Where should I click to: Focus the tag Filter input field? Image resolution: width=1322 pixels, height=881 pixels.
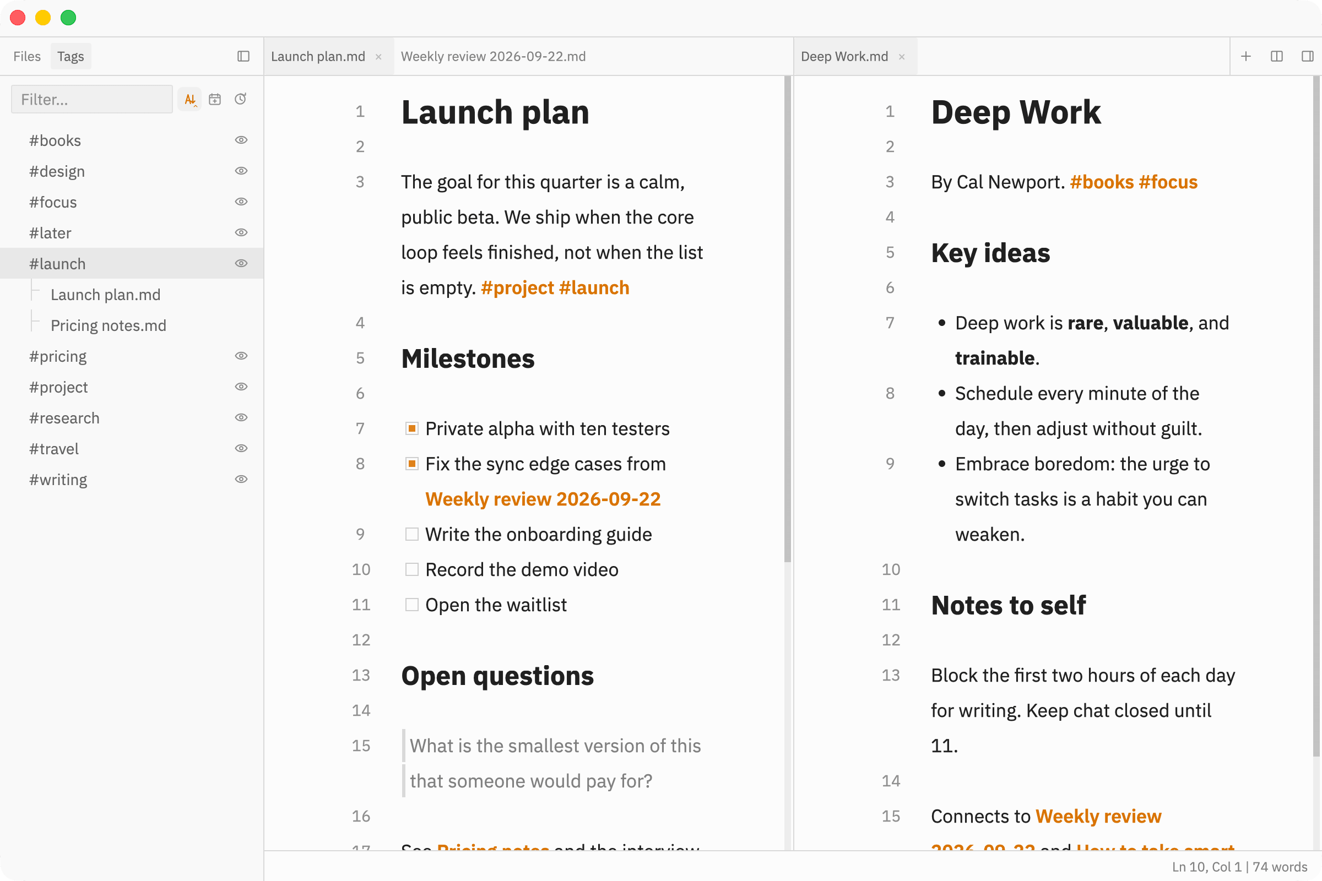click(x=92, y=100)
